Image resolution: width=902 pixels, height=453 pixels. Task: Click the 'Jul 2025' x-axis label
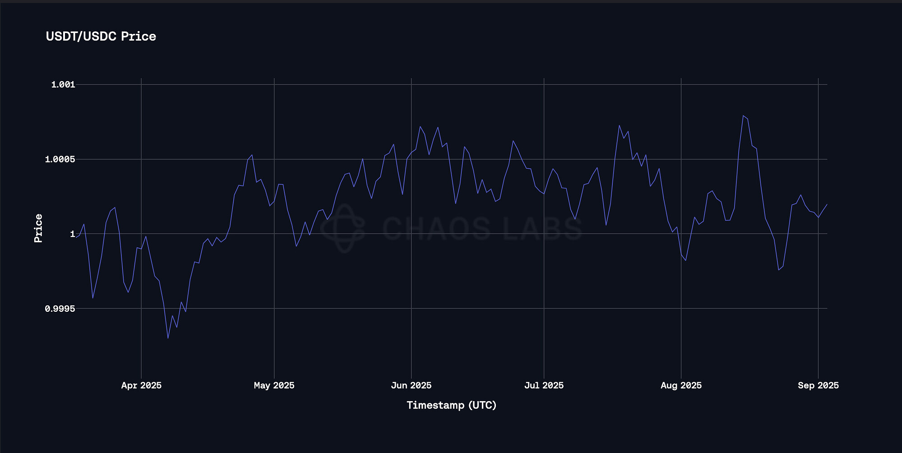pyautogui.click(x=544, y=385)
